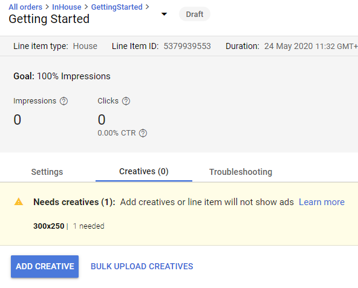Open the Troubleshooting tab
The height and width of the screenshot is (288, 358).
coord(241,172)
